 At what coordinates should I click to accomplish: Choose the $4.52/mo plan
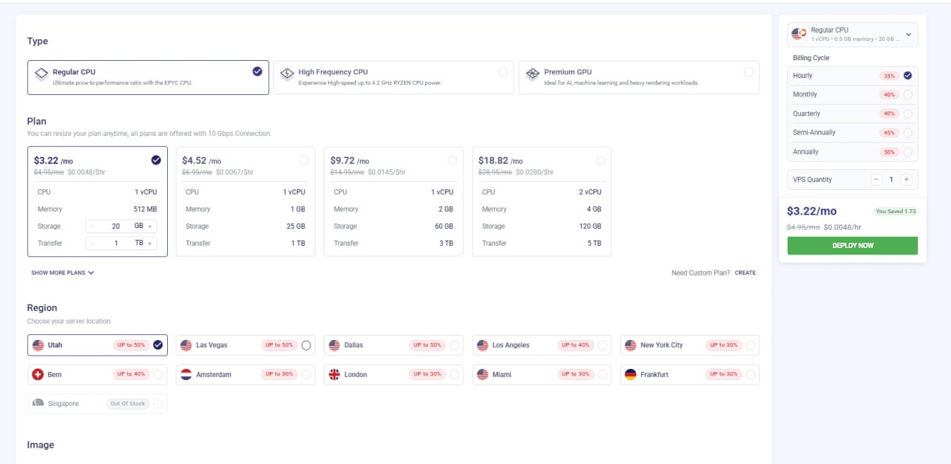tap(245, 201)
